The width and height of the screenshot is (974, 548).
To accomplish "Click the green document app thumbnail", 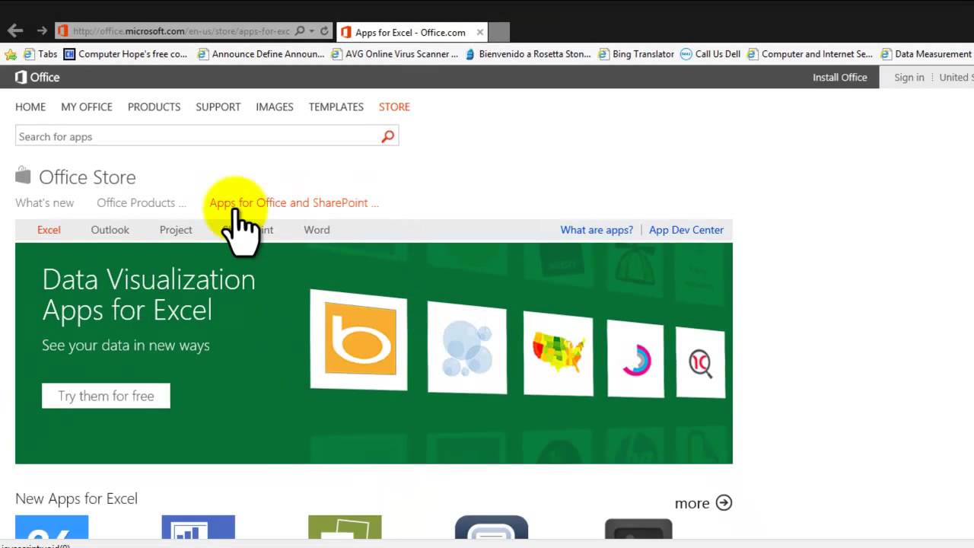I will (345, 527).
